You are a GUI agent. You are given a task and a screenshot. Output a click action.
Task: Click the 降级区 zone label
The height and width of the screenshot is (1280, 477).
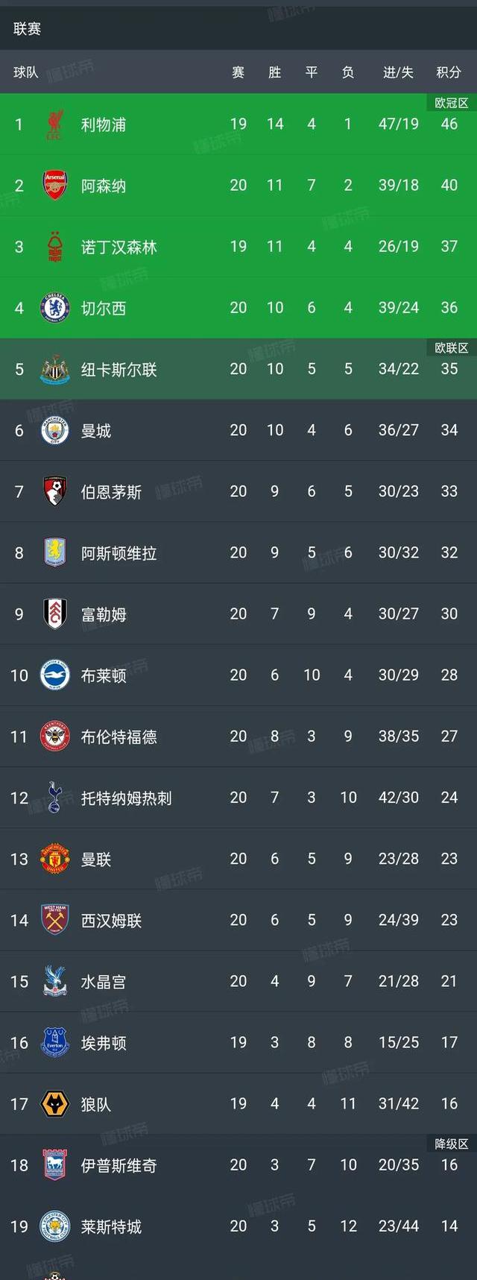click(x=451, y=1144)
